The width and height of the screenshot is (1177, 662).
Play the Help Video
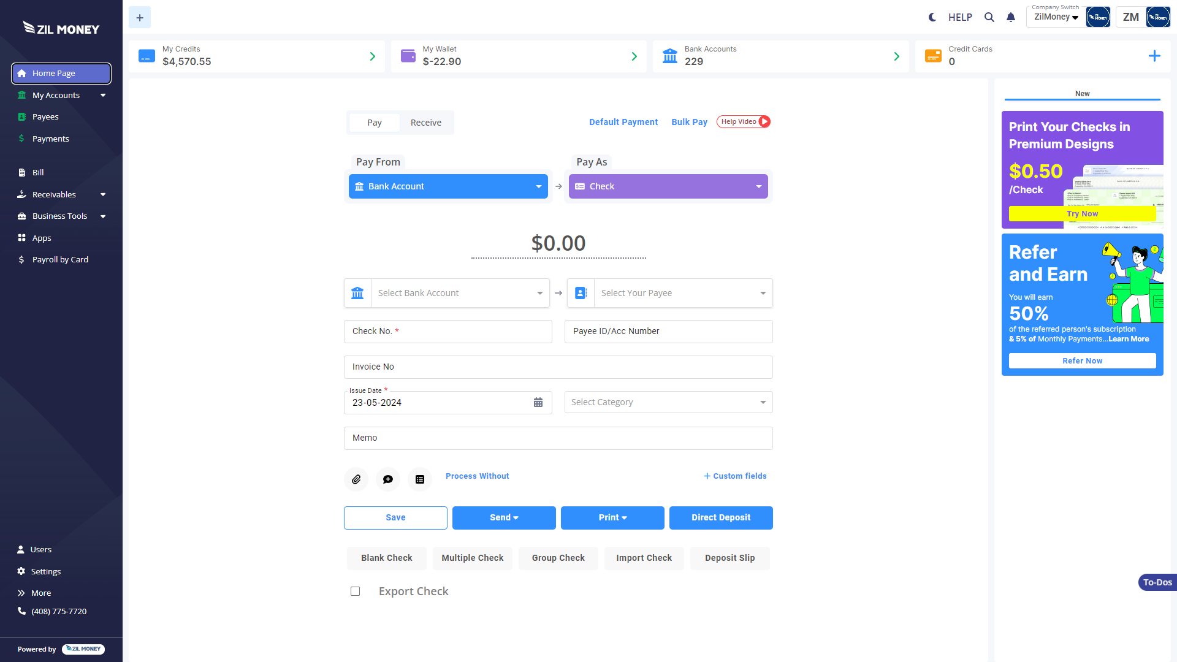pyautogui.click(x=744, y=122)
